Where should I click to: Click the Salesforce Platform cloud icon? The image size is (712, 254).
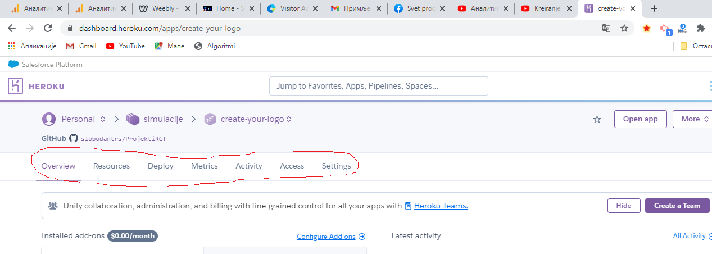(x=13, y=64)
